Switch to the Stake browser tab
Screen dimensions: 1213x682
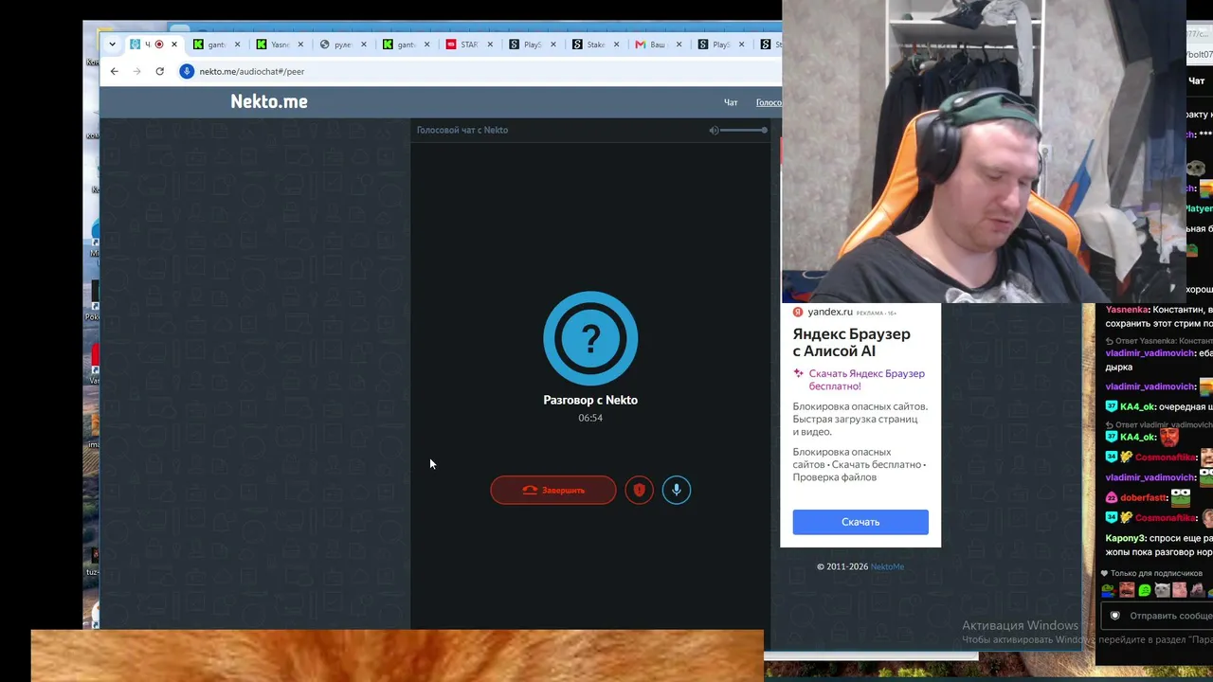click(596, 45)
